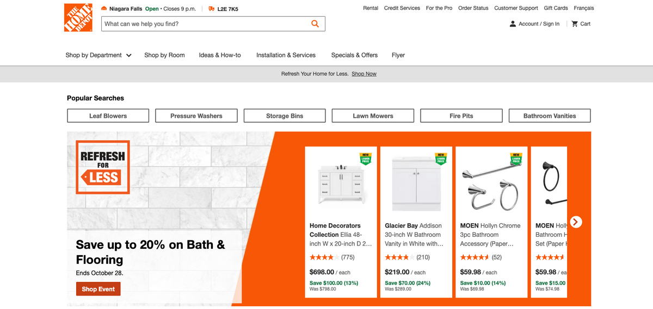
Task: Select the Leaf Blowers popular search
Action: pyautogui.click(x=108, y=116)
